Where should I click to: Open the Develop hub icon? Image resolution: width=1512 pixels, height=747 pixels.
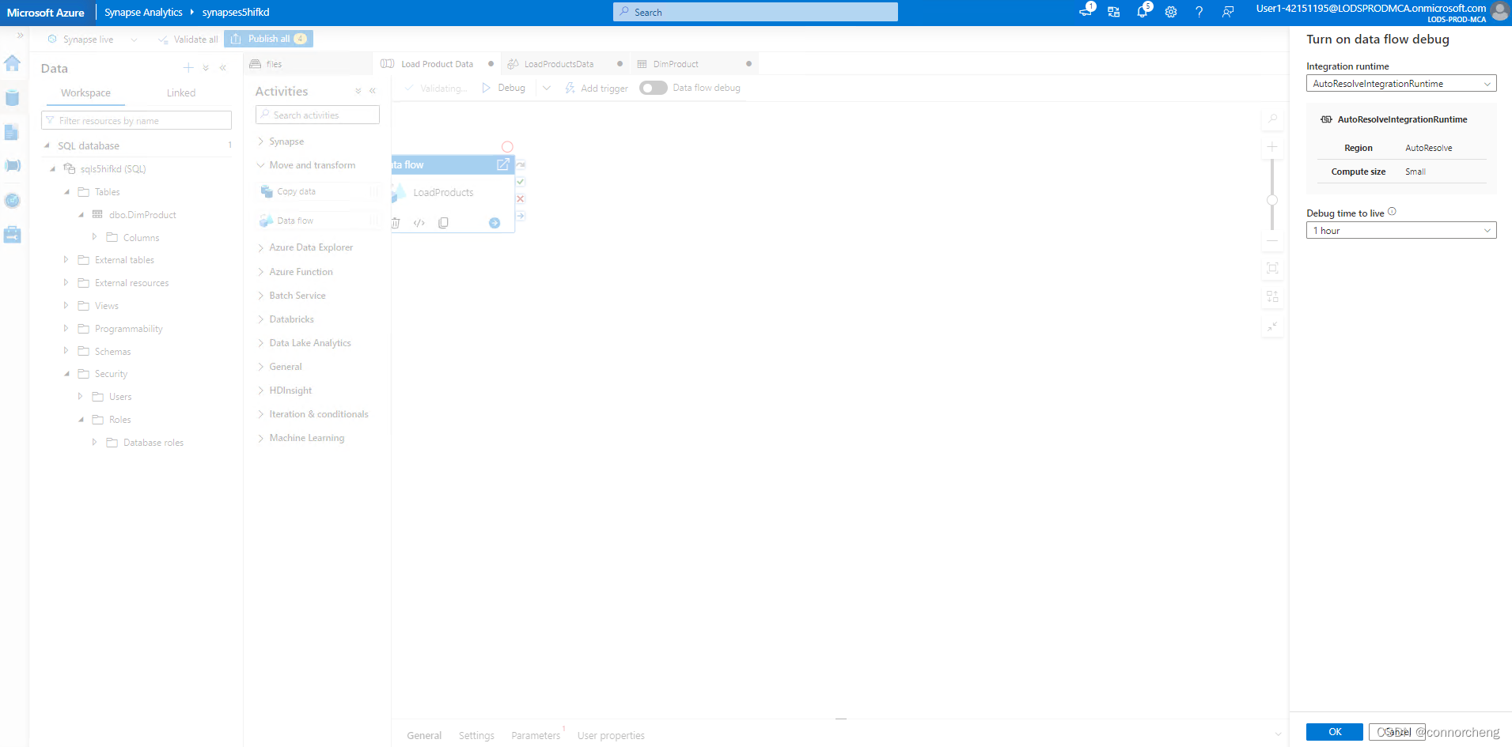point(13,132)
